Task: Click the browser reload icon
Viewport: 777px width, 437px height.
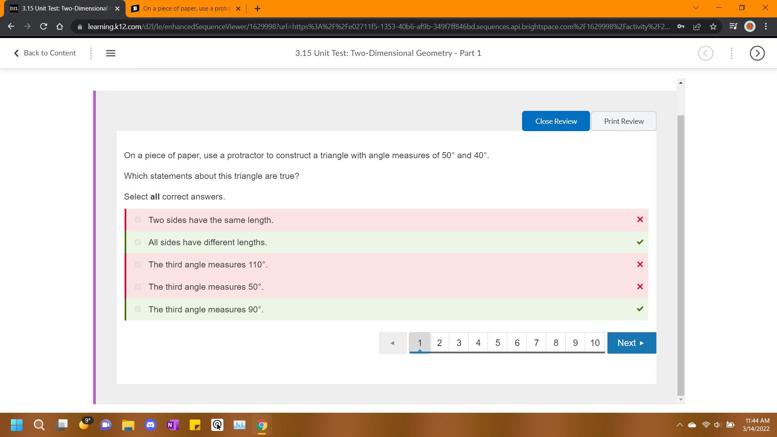Action: click(43, 27)
